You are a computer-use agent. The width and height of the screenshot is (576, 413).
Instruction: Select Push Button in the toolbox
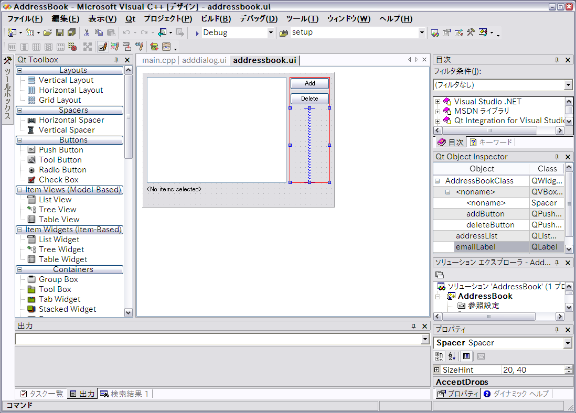(x=61, y=150)
